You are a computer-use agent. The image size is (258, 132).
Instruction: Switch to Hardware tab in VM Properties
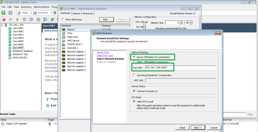[66, 13]
